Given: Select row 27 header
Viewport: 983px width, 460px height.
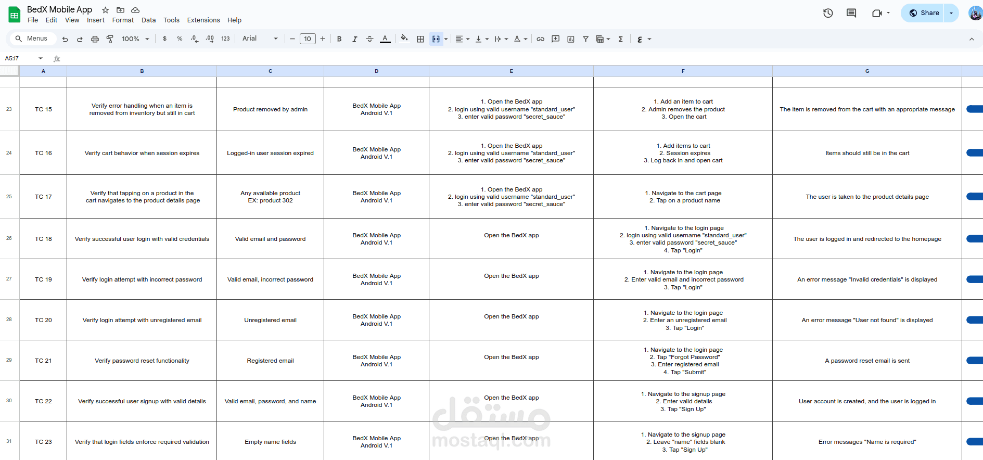Looking at the screenshot, I should click(x=9, y=279).
